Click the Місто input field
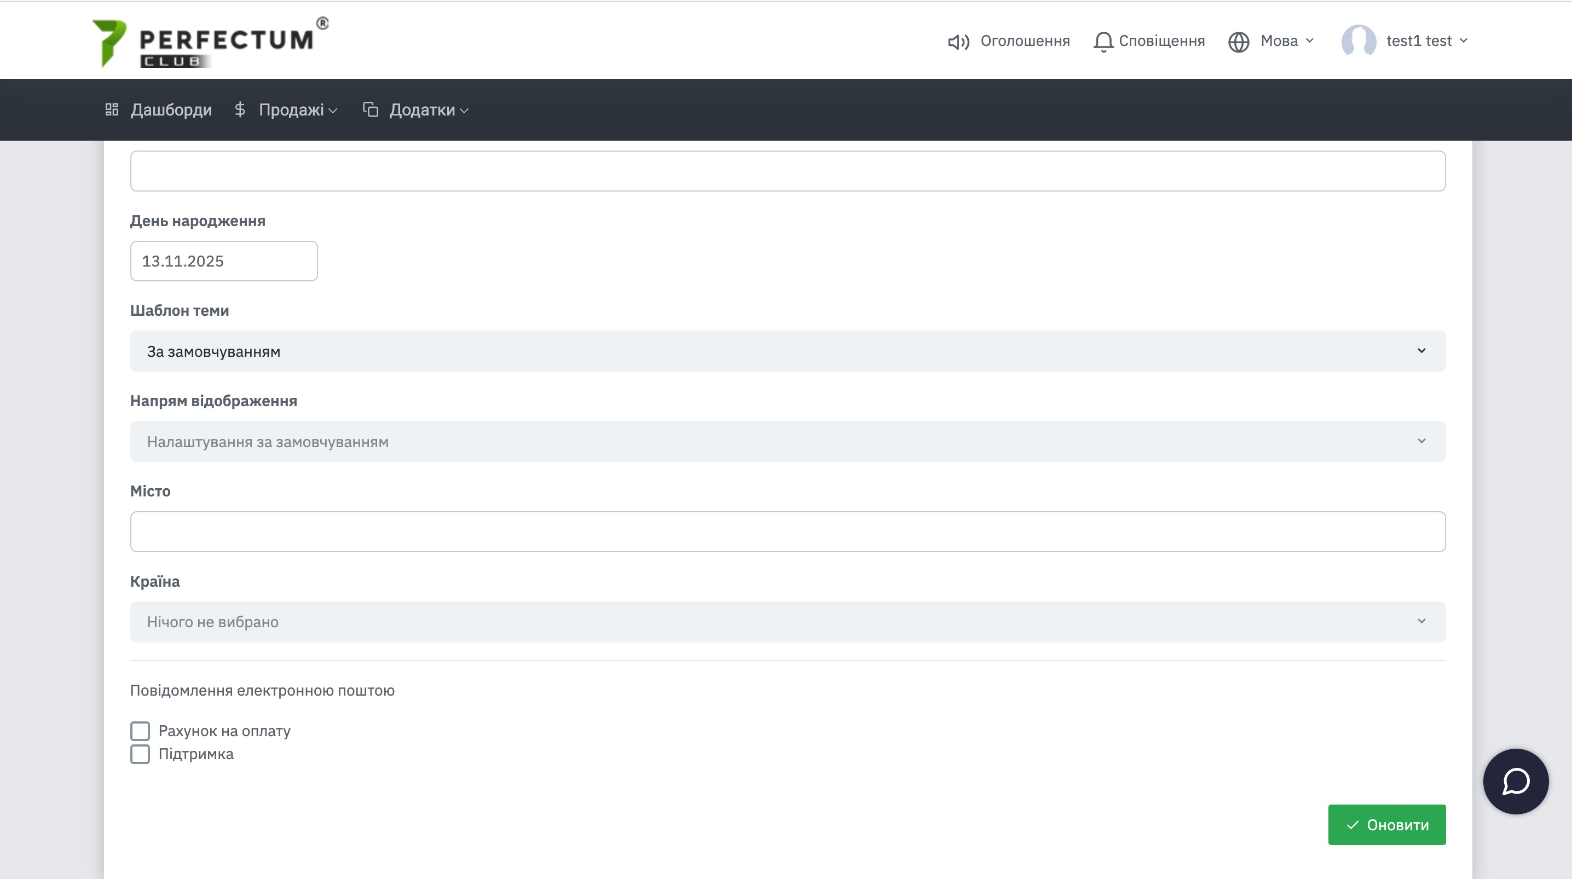The height and width of the screenshot is (879, 1572). click(787, 531)
